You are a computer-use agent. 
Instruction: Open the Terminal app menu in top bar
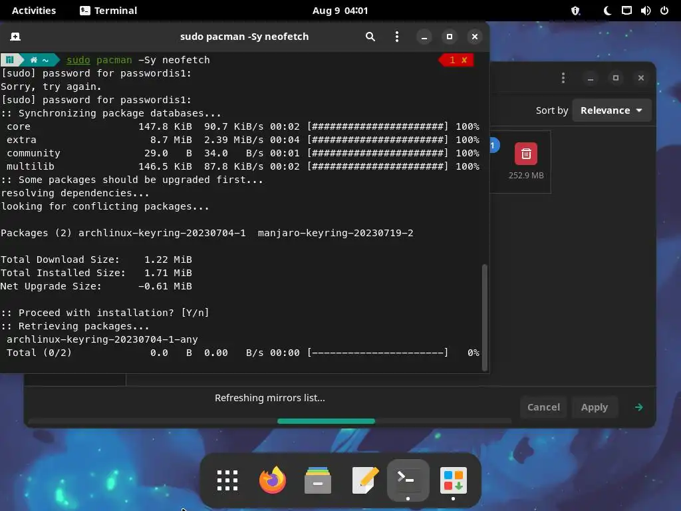[x=108, y=11]
